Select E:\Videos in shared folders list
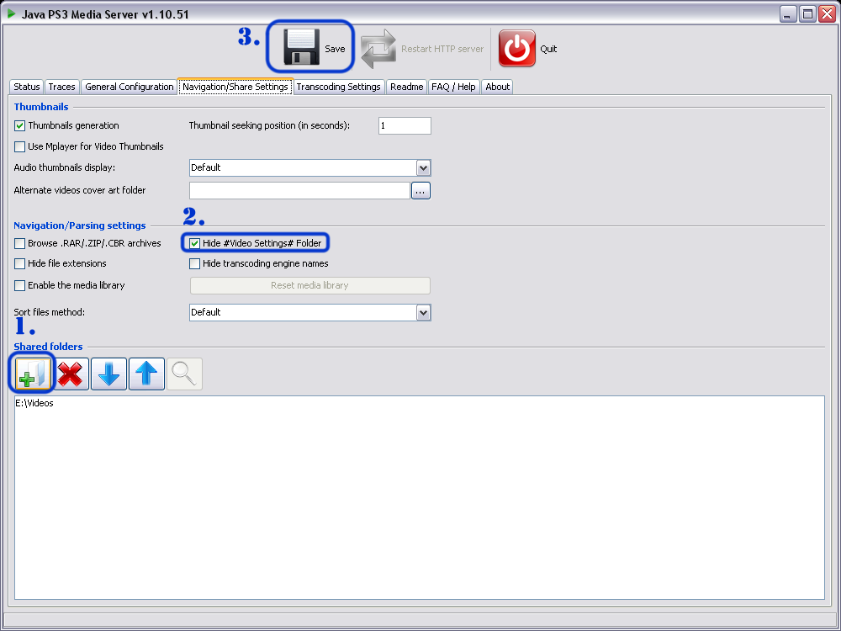 pyautogui.click(x=34, y=404)
